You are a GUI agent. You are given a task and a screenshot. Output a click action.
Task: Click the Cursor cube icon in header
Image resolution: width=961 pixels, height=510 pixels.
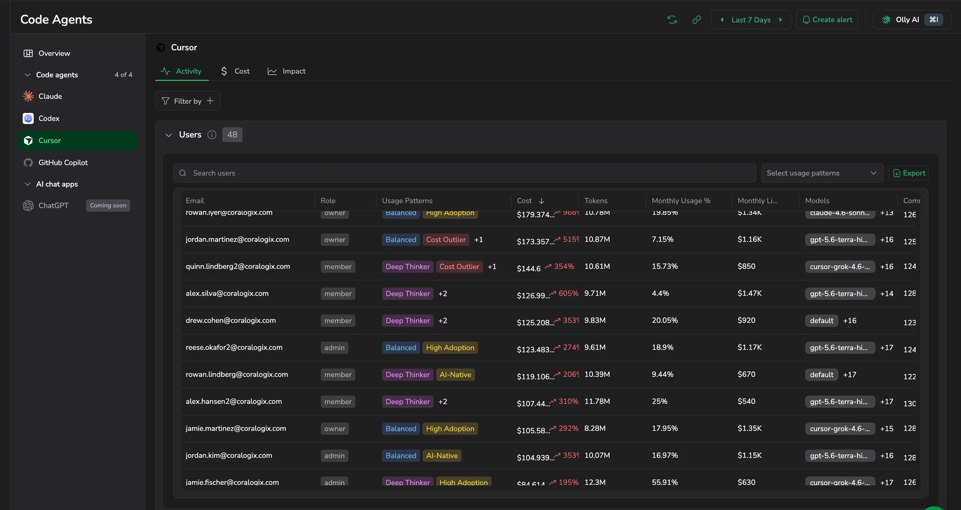[x=161, y=48]
